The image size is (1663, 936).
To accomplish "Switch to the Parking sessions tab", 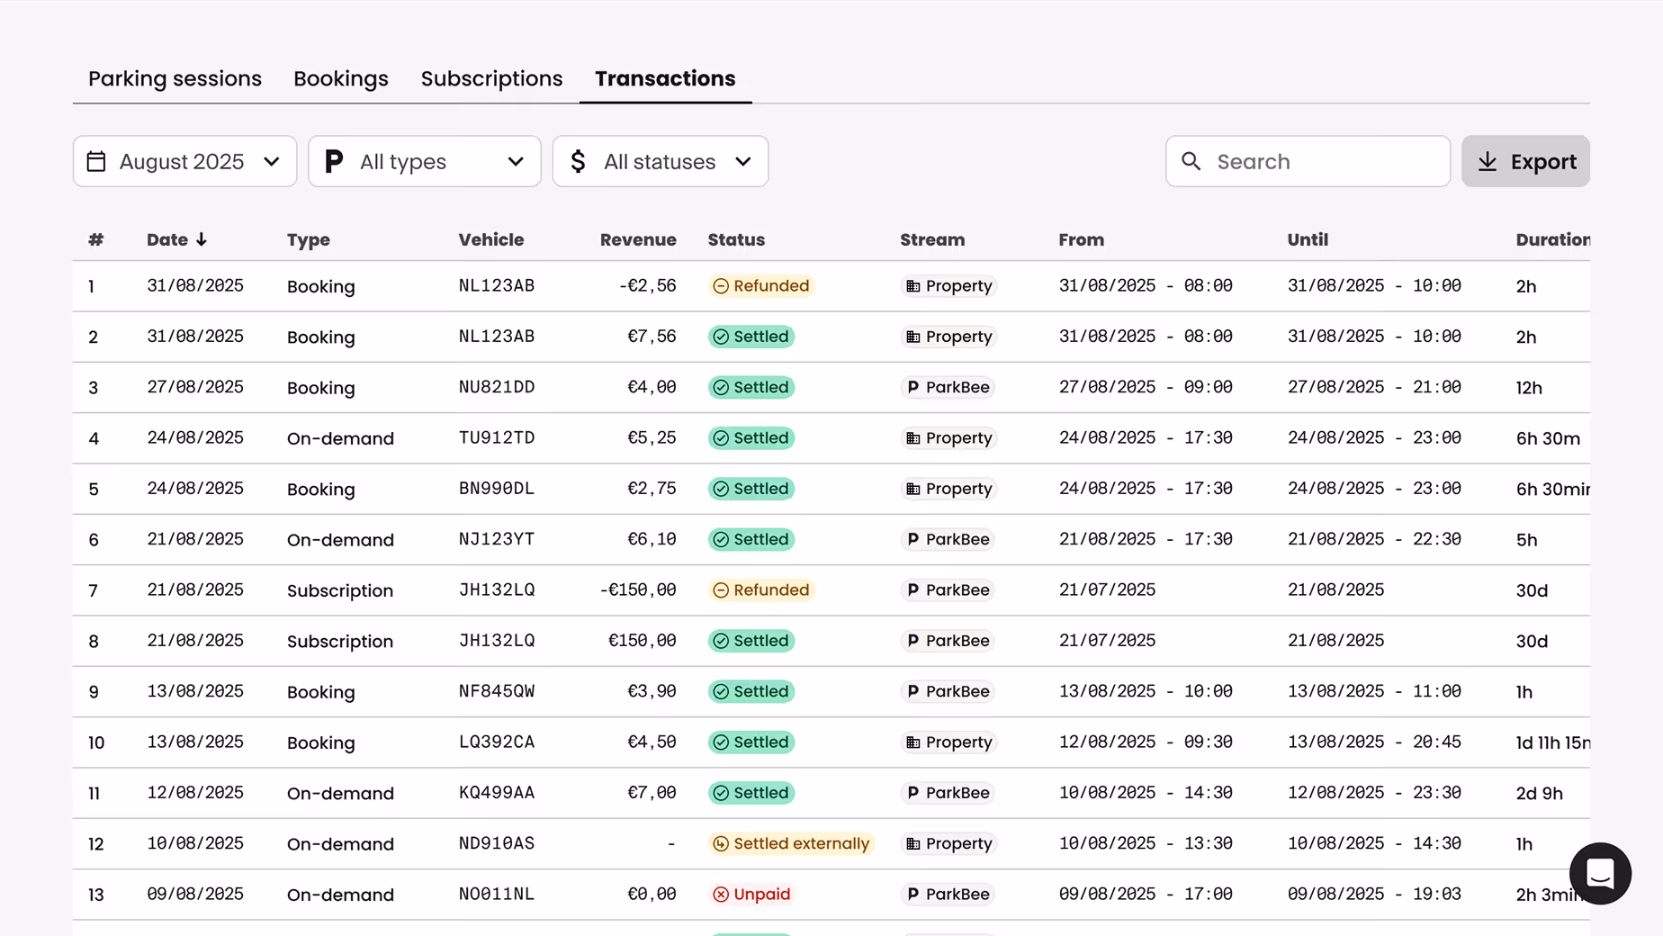I will coord(175,78).
